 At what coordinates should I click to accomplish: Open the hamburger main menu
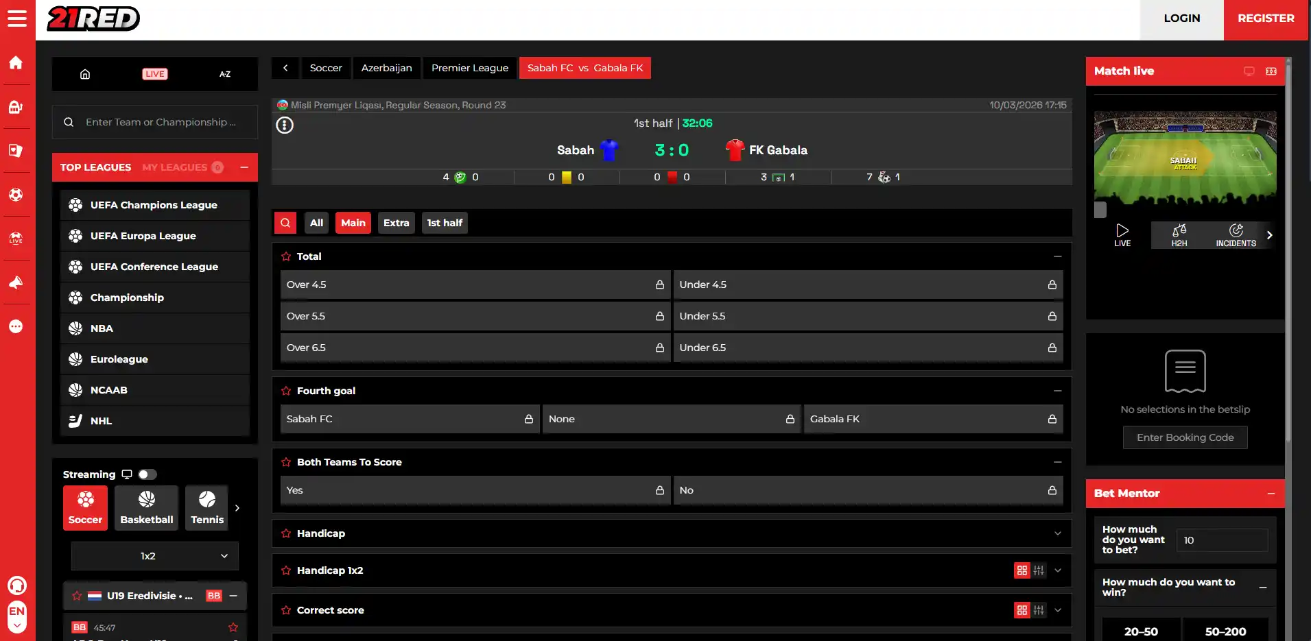(x=17, y=19)
